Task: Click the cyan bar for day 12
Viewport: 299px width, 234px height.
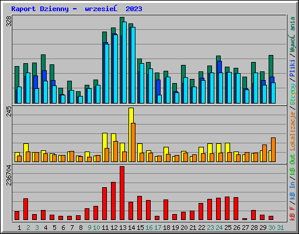Action: (116, 69)
